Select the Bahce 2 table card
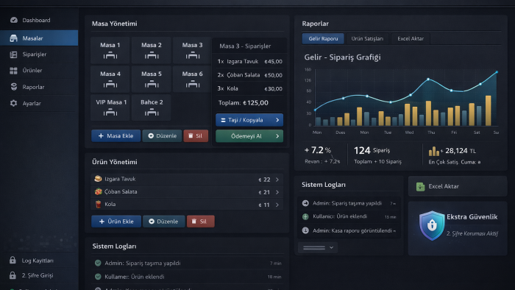This screenshot has width=515, height=290. click(152, 107)
